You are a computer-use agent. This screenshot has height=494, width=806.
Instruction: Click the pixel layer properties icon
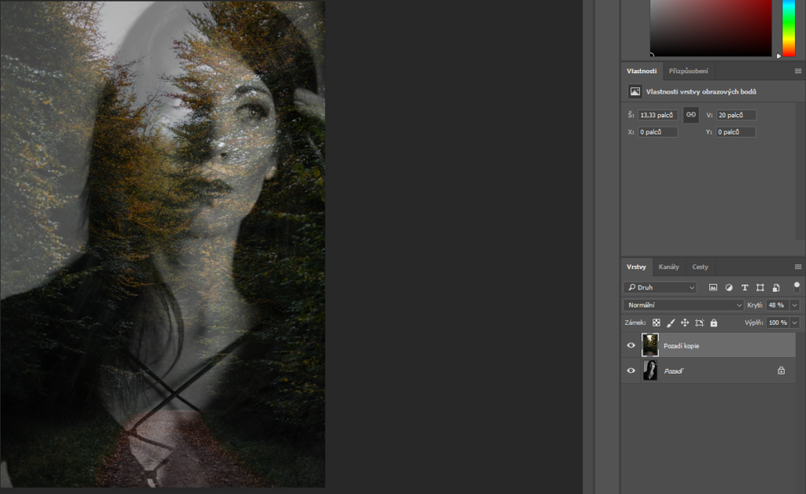tap(635, 91)
